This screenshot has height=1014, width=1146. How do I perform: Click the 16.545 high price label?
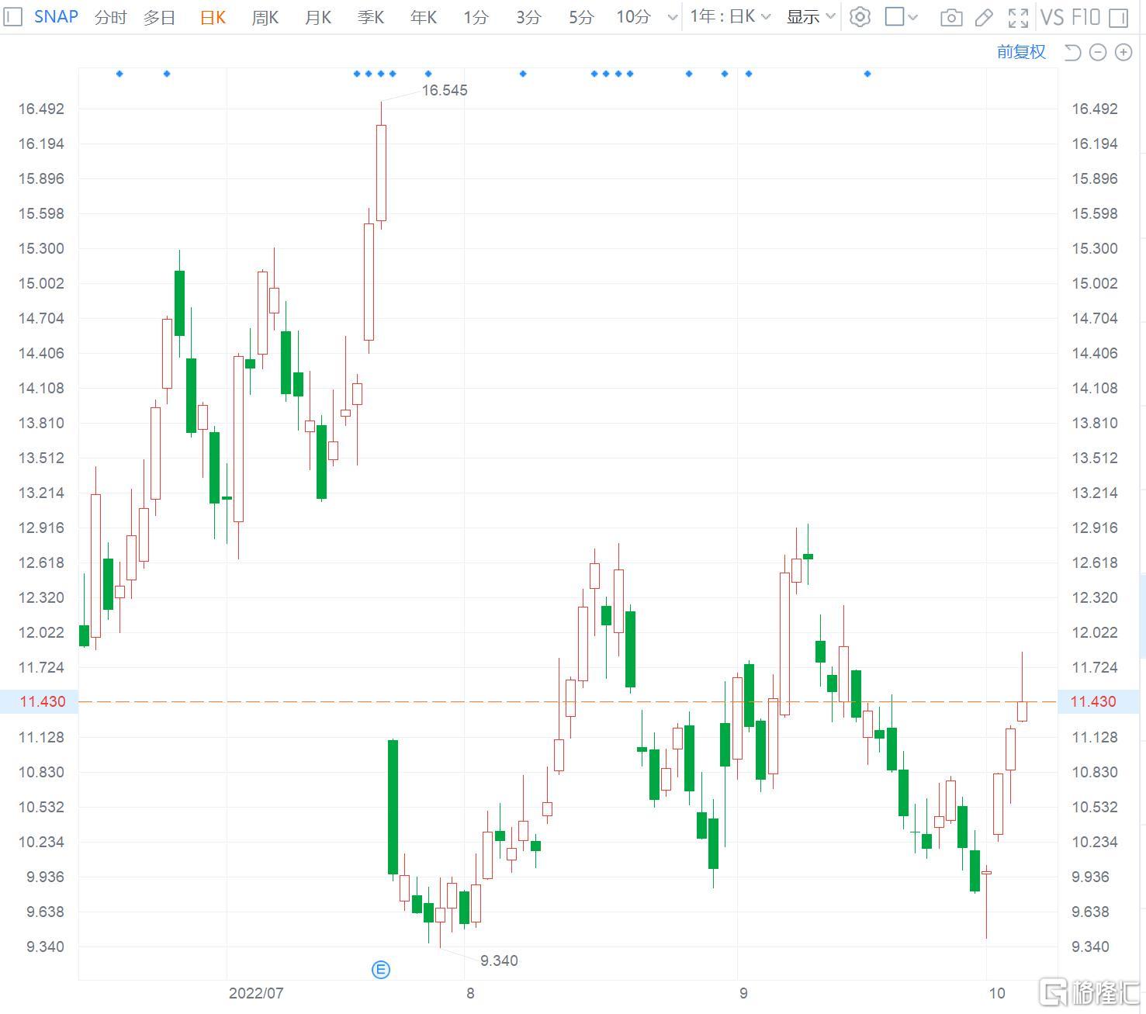[445, 90]
